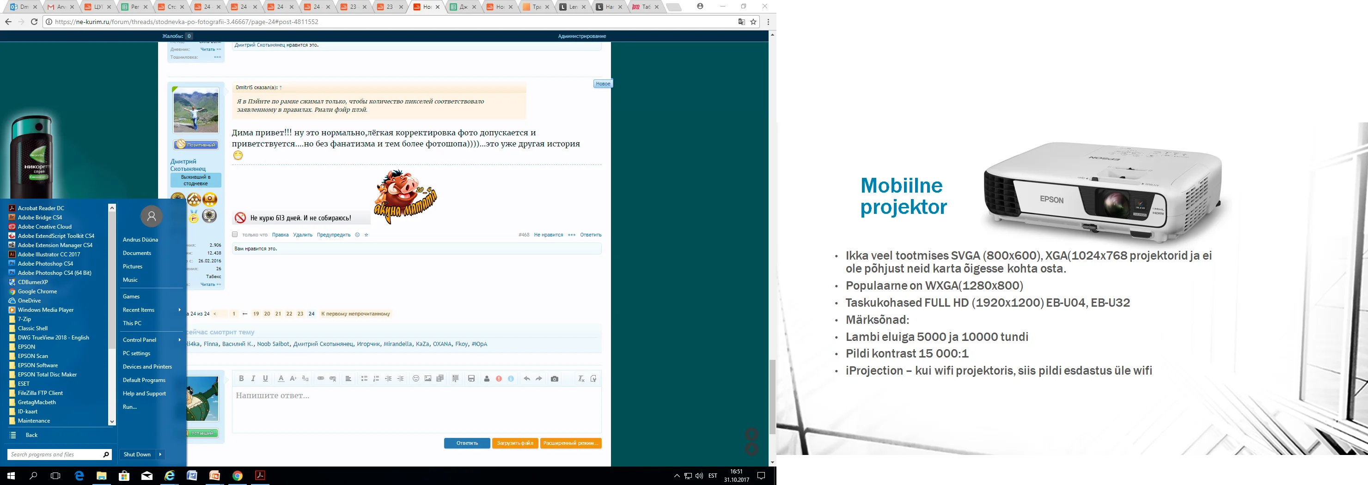This screenshot has width=1368, height=485.
Task: Undo last edit in reply editor
Action: click(x=527, y=378)
